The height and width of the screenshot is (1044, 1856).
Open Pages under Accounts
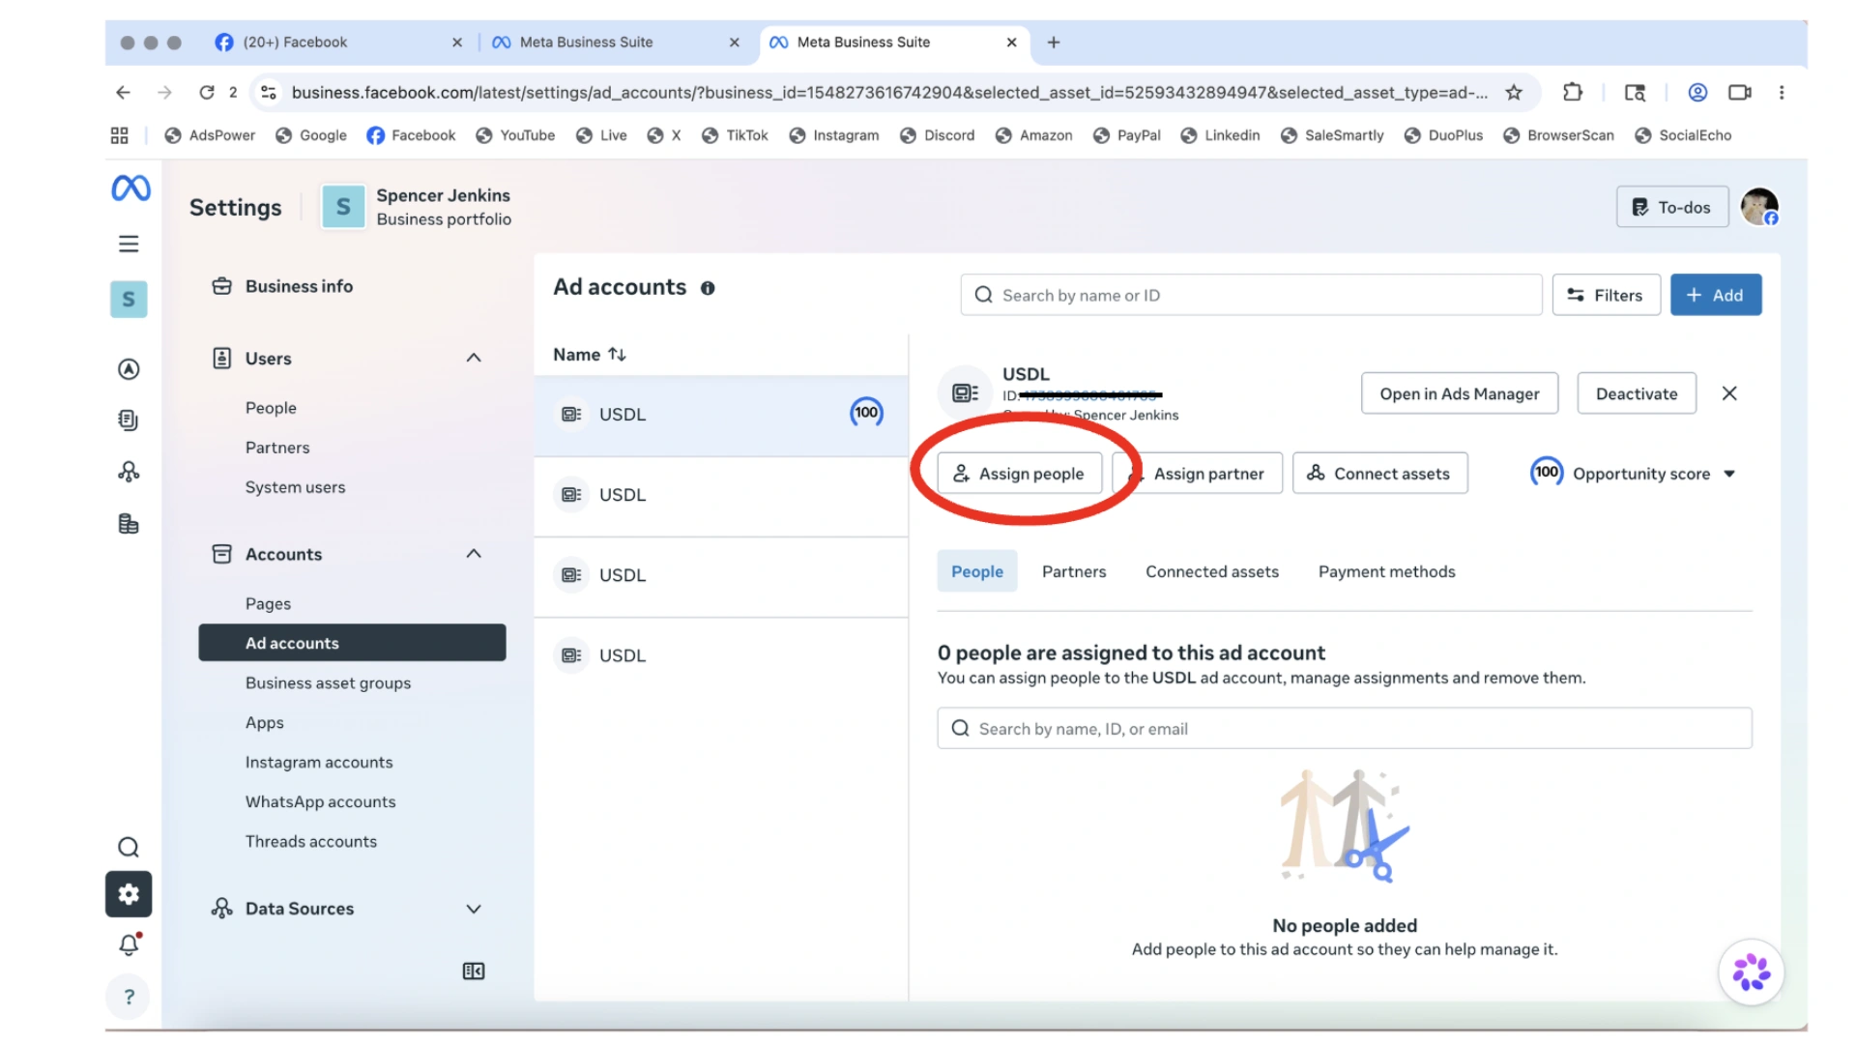(268, 603)
